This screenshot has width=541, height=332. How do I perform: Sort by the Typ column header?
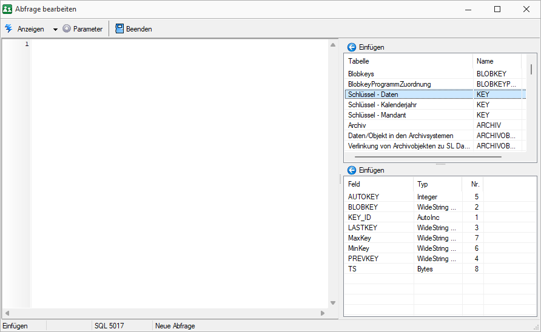[437, 184]
